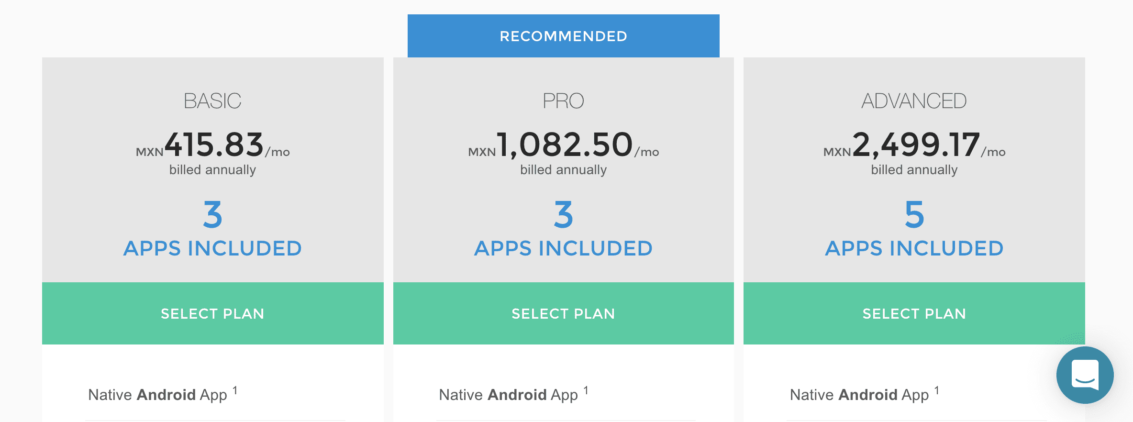Click the PRO plan title
Image resolution: width=1133 pixels, height=422 pixels.
coord(563,100)
